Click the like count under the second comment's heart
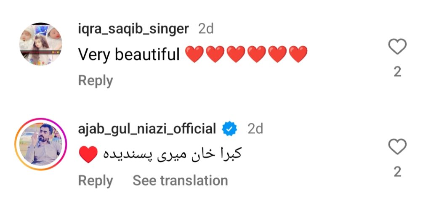The image size is (431, 201). (x=397, y=172)
